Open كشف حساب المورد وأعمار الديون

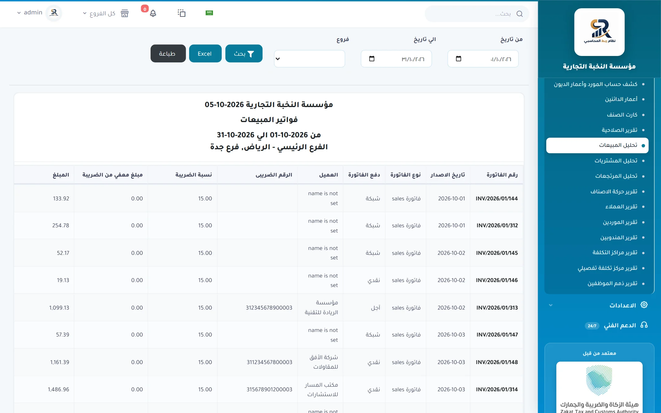click(x=596, y=84)
